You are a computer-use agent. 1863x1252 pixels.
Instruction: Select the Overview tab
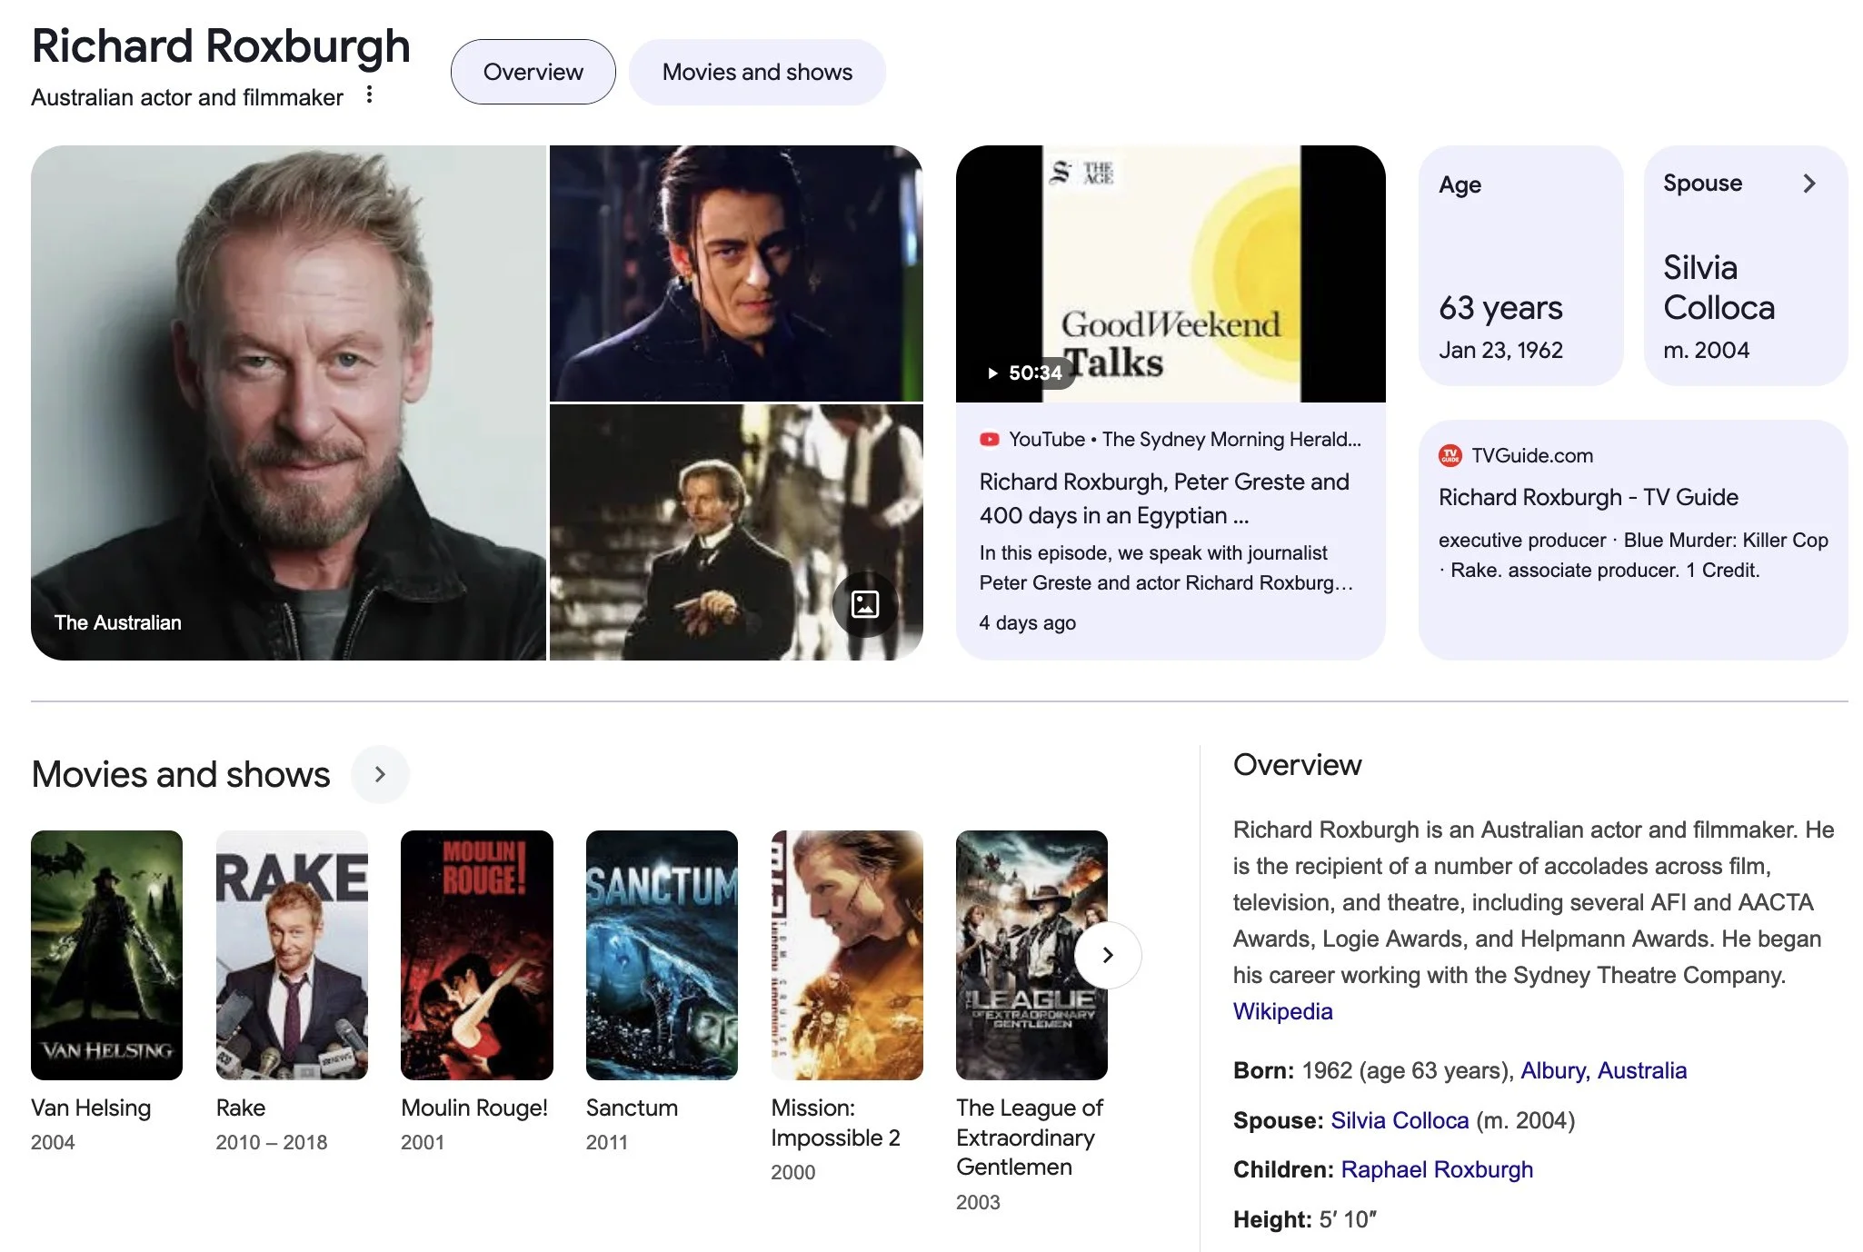coord(533,72)
